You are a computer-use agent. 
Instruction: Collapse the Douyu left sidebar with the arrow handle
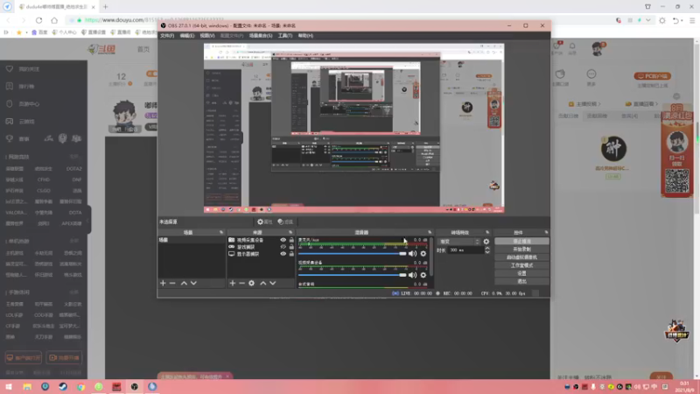tap(88, 220)
